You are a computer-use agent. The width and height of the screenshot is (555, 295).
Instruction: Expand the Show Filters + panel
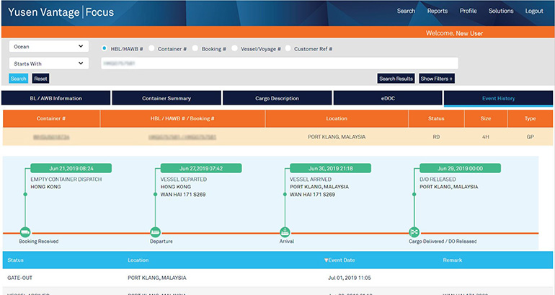click(437, 79)
